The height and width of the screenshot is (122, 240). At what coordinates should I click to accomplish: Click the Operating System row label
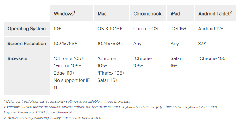26,29
